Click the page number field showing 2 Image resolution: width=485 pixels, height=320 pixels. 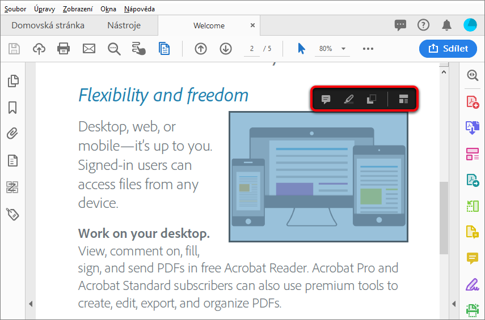coord(252,49)
